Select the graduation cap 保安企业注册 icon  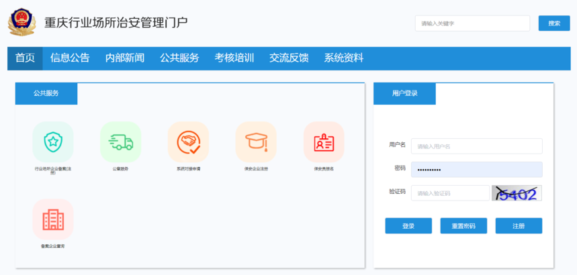[256, 142]
